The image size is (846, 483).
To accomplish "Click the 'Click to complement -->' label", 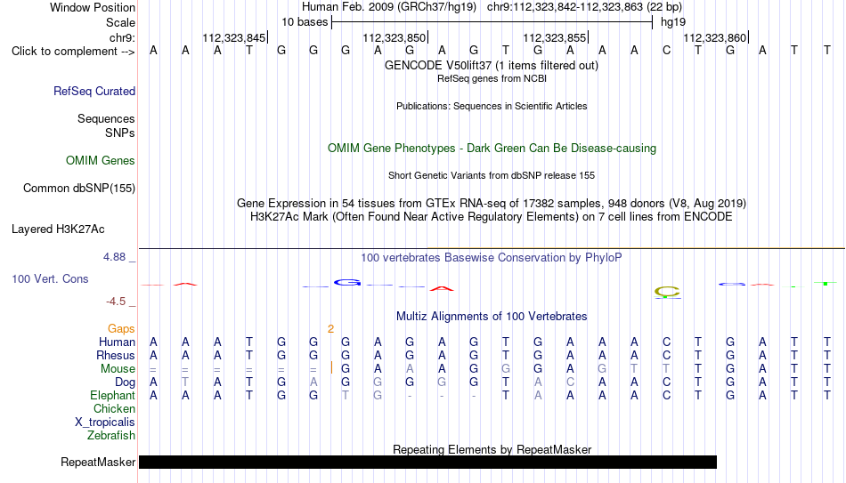I will coord(73,52).
